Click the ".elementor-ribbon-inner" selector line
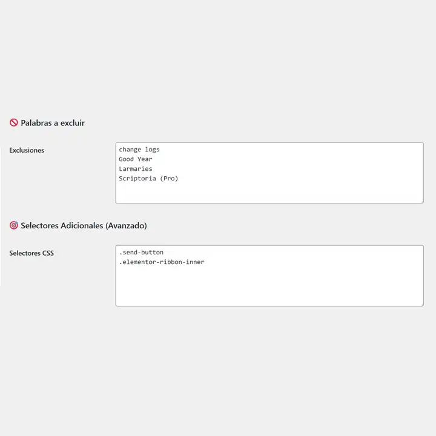The height and width of the screenshot is (436, 436). pyautogui.click(x=162, y=262)
